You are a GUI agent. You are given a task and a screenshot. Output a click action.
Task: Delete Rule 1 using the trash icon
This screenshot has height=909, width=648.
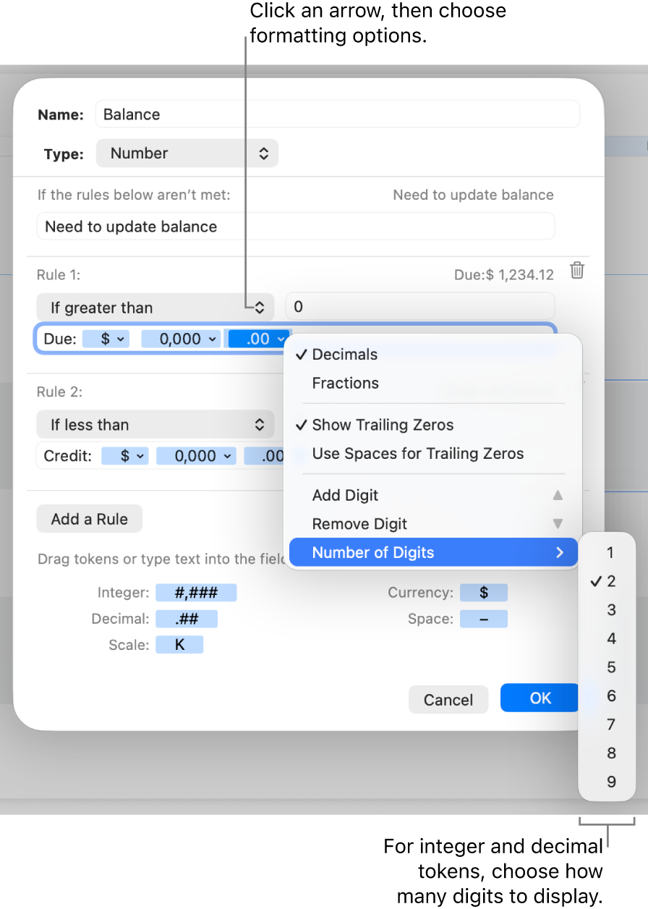(x=576, y=271)
